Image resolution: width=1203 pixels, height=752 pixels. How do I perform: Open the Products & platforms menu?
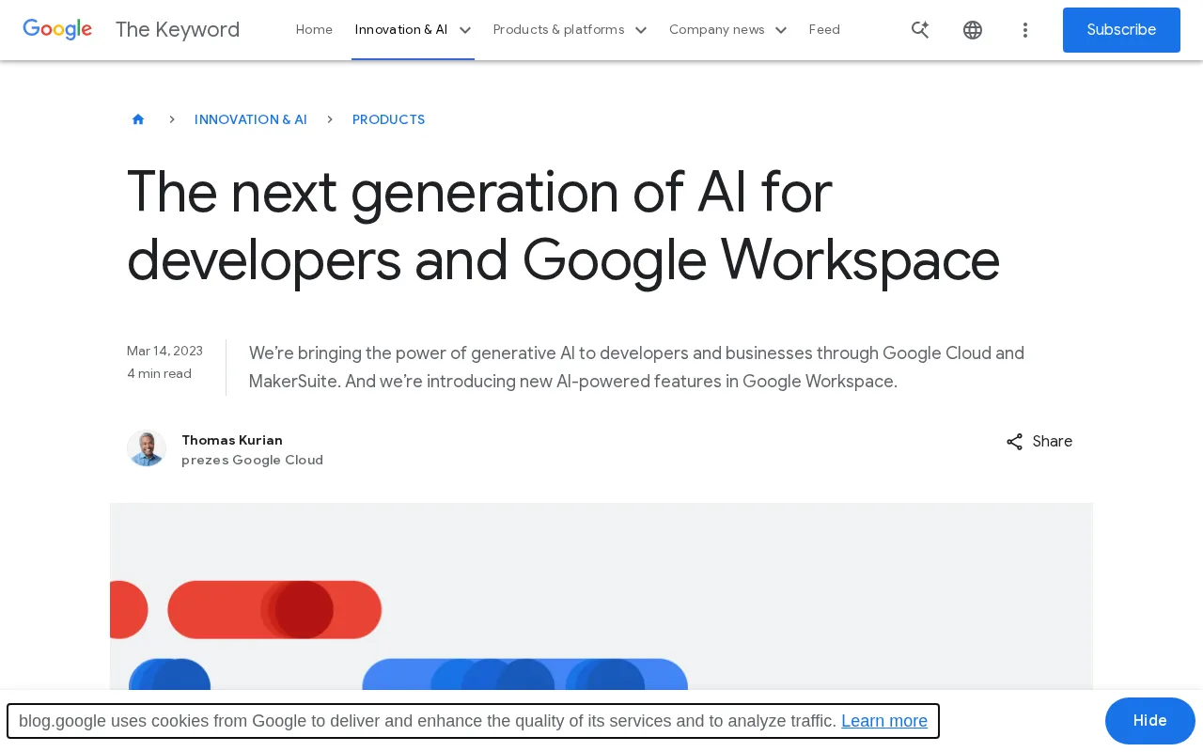point(558,29)
